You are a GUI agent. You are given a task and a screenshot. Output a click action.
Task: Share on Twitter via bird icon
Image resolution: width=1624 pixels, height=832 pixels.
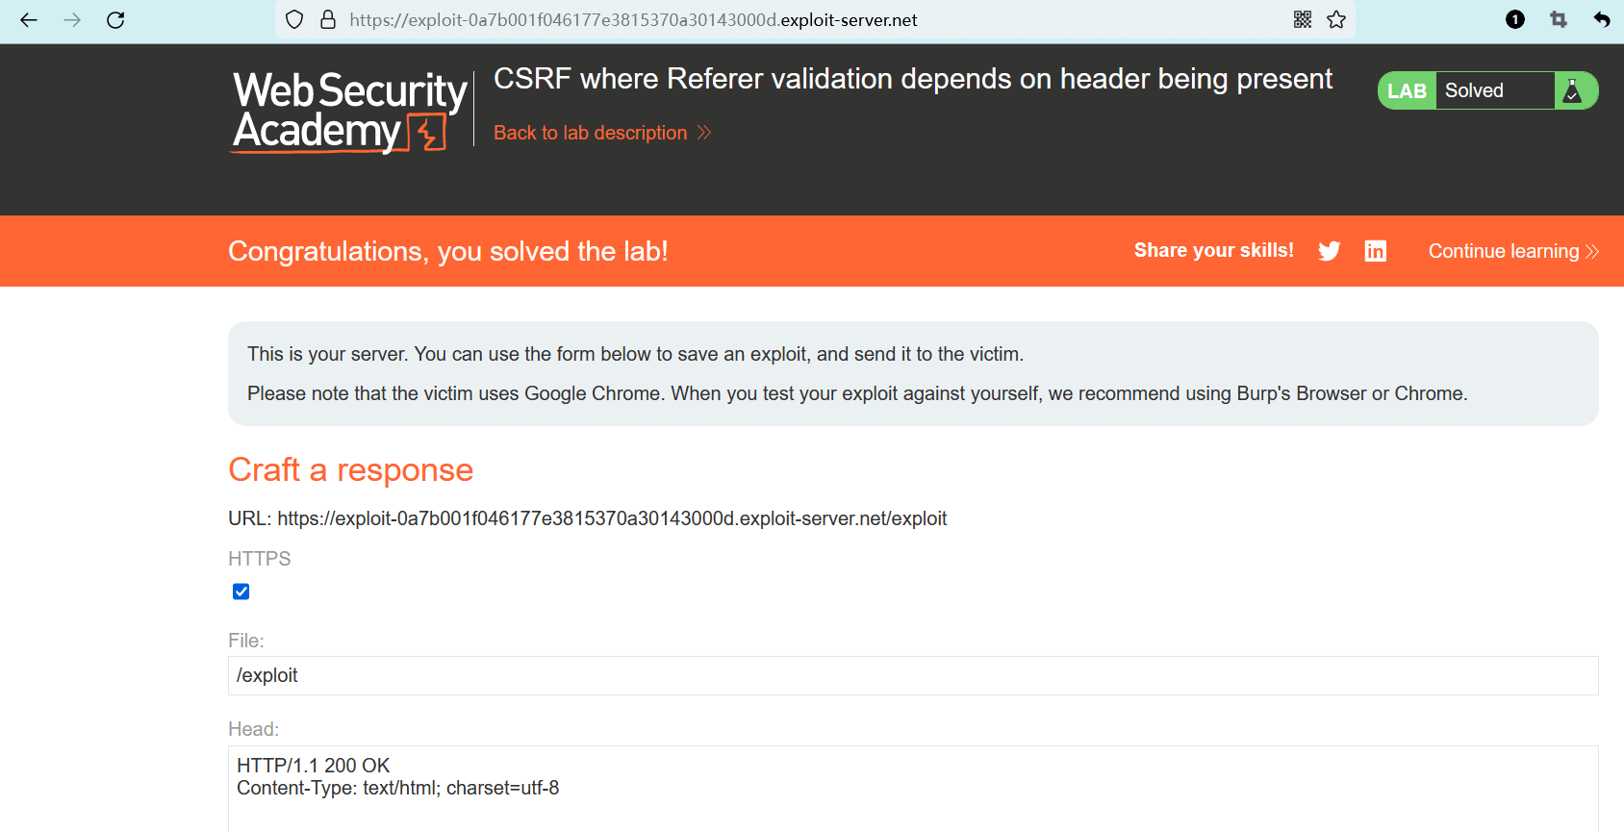tap(1330, 251)
